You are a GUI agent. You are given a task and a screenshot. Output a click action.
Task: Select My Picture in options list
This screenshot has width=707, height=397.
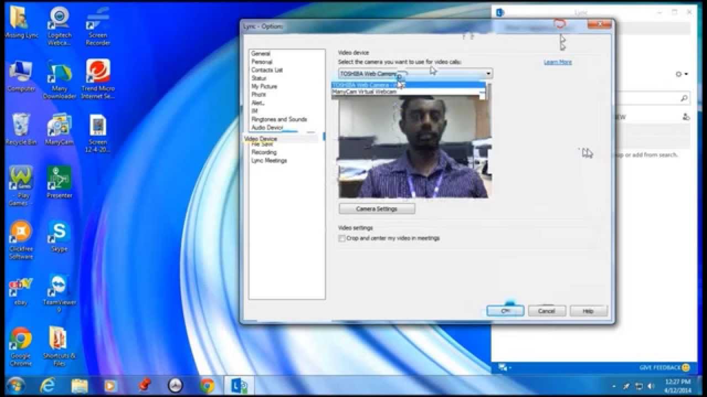tap(264, 87)
